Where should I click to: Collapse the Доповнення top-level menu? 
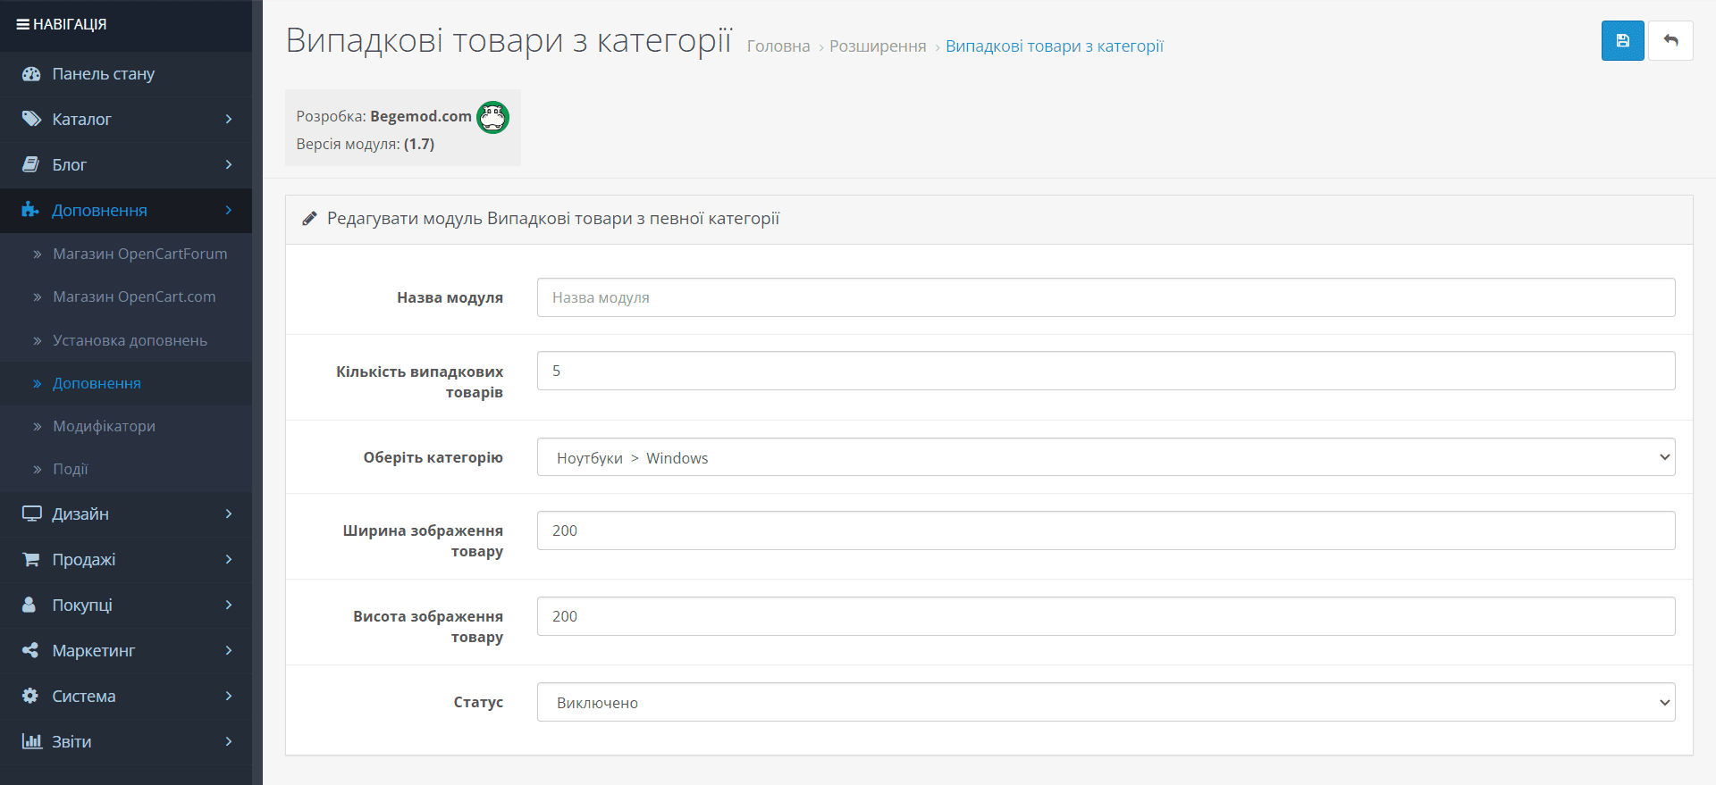[x=126, y=210]
